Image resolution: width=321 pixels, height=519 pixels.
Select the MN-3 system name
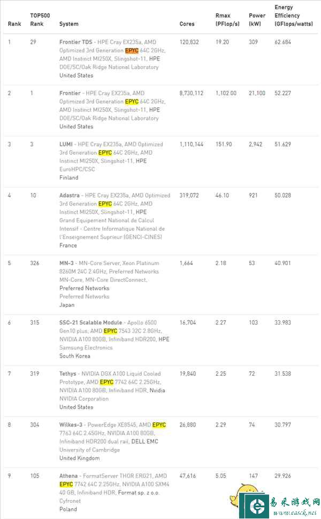tap(67, 264)
